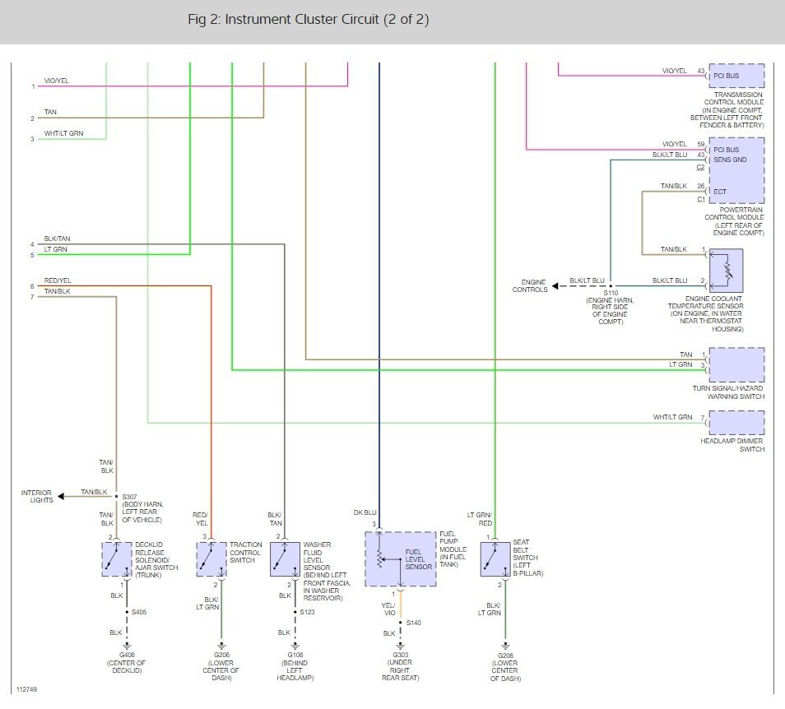Click the TRANSMISSION CONTROL MODULE label

(x=727, y=109)
